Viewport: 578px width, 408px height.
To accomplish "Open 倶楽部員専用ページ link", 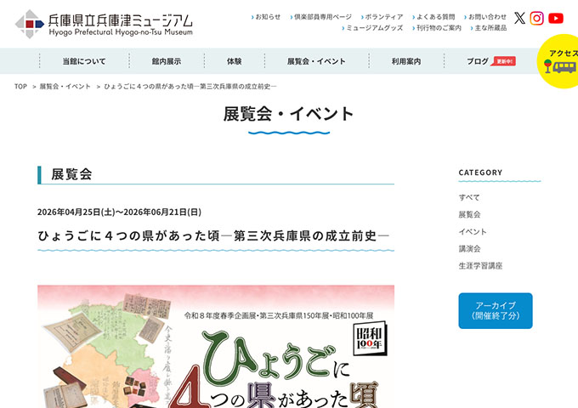I will (321, 17).
